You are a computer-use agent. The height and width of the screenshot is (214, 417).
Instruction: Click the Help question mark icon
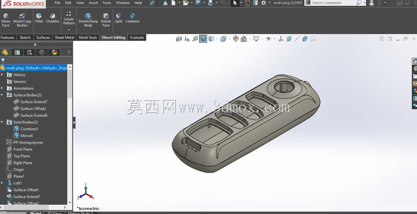[380, 3]
